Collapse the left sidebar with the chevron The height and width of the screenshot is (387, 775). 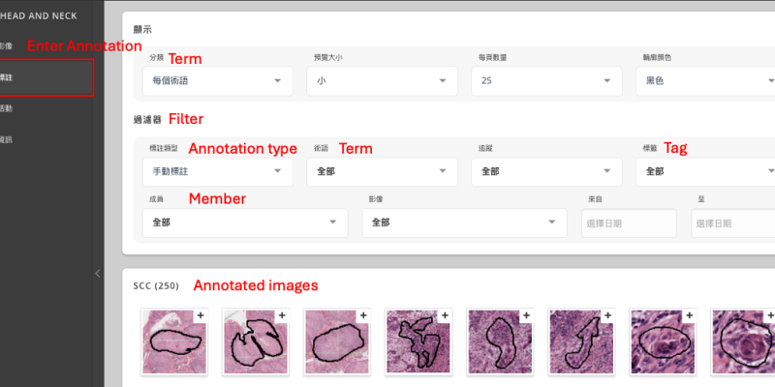click(x=97, y=274)
